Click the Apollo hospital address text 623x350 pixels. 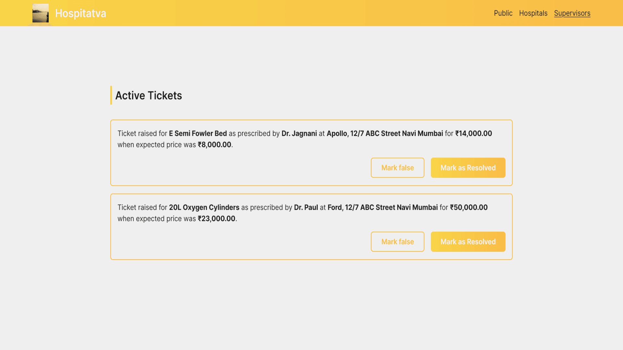[385, 134]
